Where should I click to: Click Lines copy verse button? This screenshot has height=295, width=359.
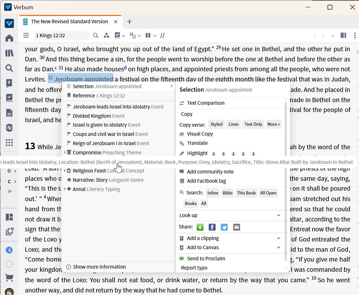234,124
